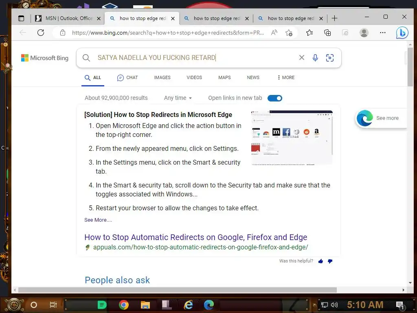This screenshot has width=417, height=313.
Task: Refresh the page with reload icon
Action: tap(41, 33)
